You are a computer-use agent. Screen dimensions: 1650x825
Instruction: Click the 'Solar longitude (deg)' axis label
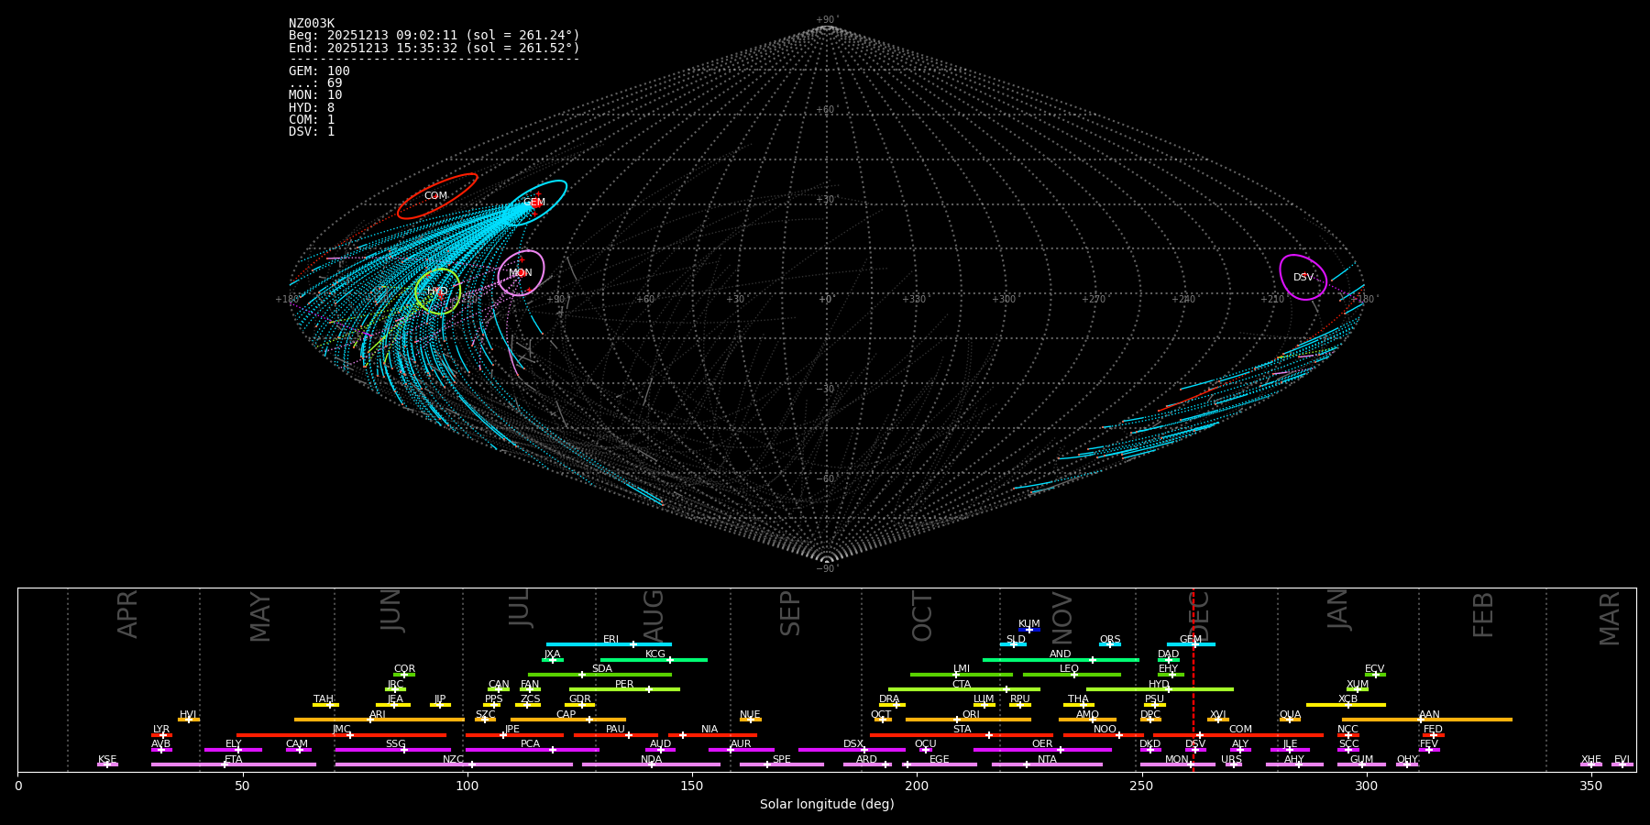pos(827,804)
